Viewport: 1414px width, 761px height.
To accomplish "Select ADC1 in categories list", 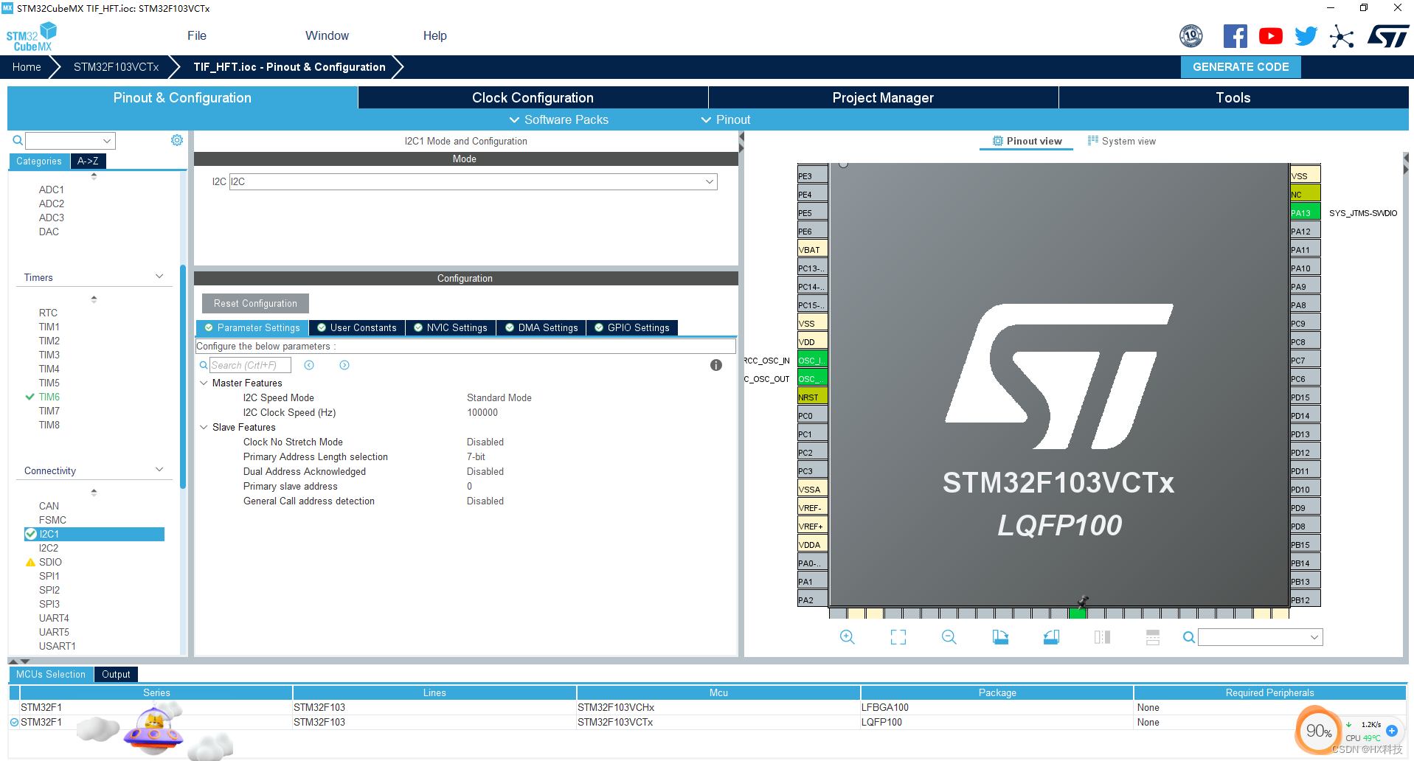I will click(x=52, y=190).
